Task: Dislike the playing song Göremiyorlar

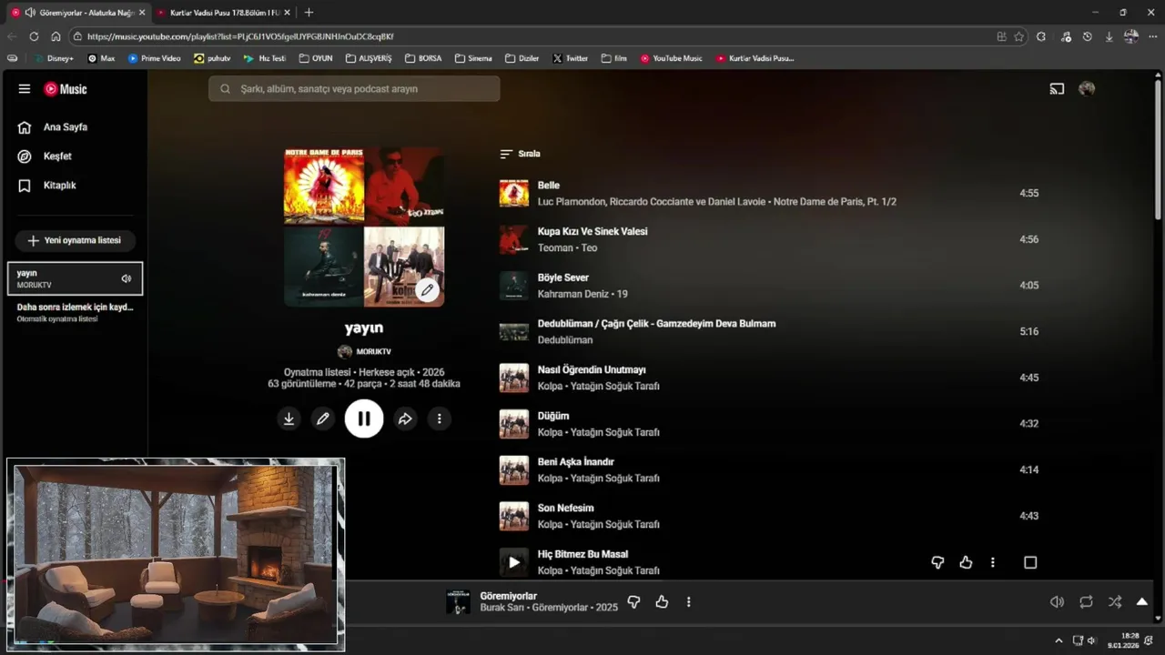Action: click(634, 601)
